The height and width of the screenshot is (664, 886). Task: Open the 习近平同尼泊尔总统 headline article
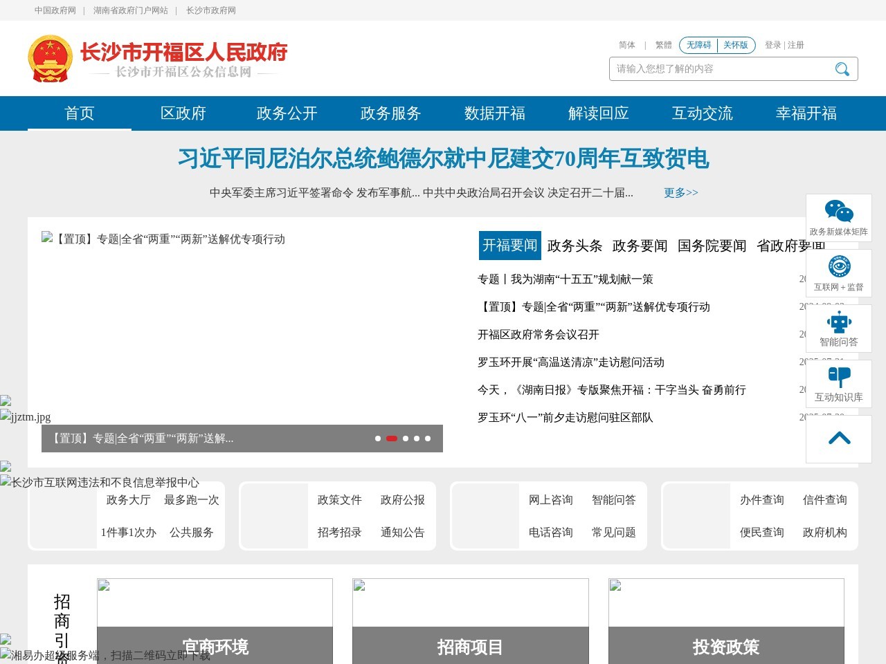pos(443,158)
